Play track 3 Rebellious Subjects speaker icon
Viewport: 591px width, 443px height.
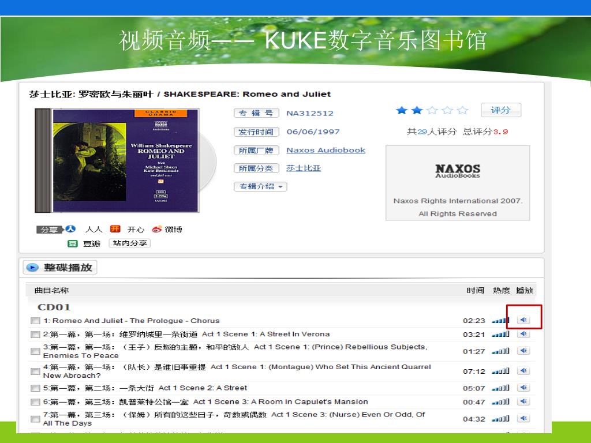pyautogui.click(x=523, y=351)
